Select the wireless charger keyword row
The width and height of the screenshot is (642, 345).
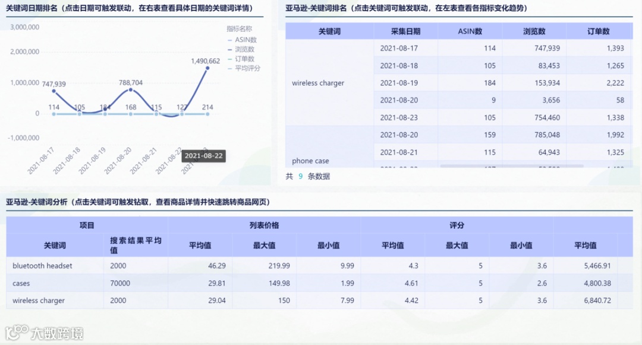pyautogui.click(x=318, y=83)
